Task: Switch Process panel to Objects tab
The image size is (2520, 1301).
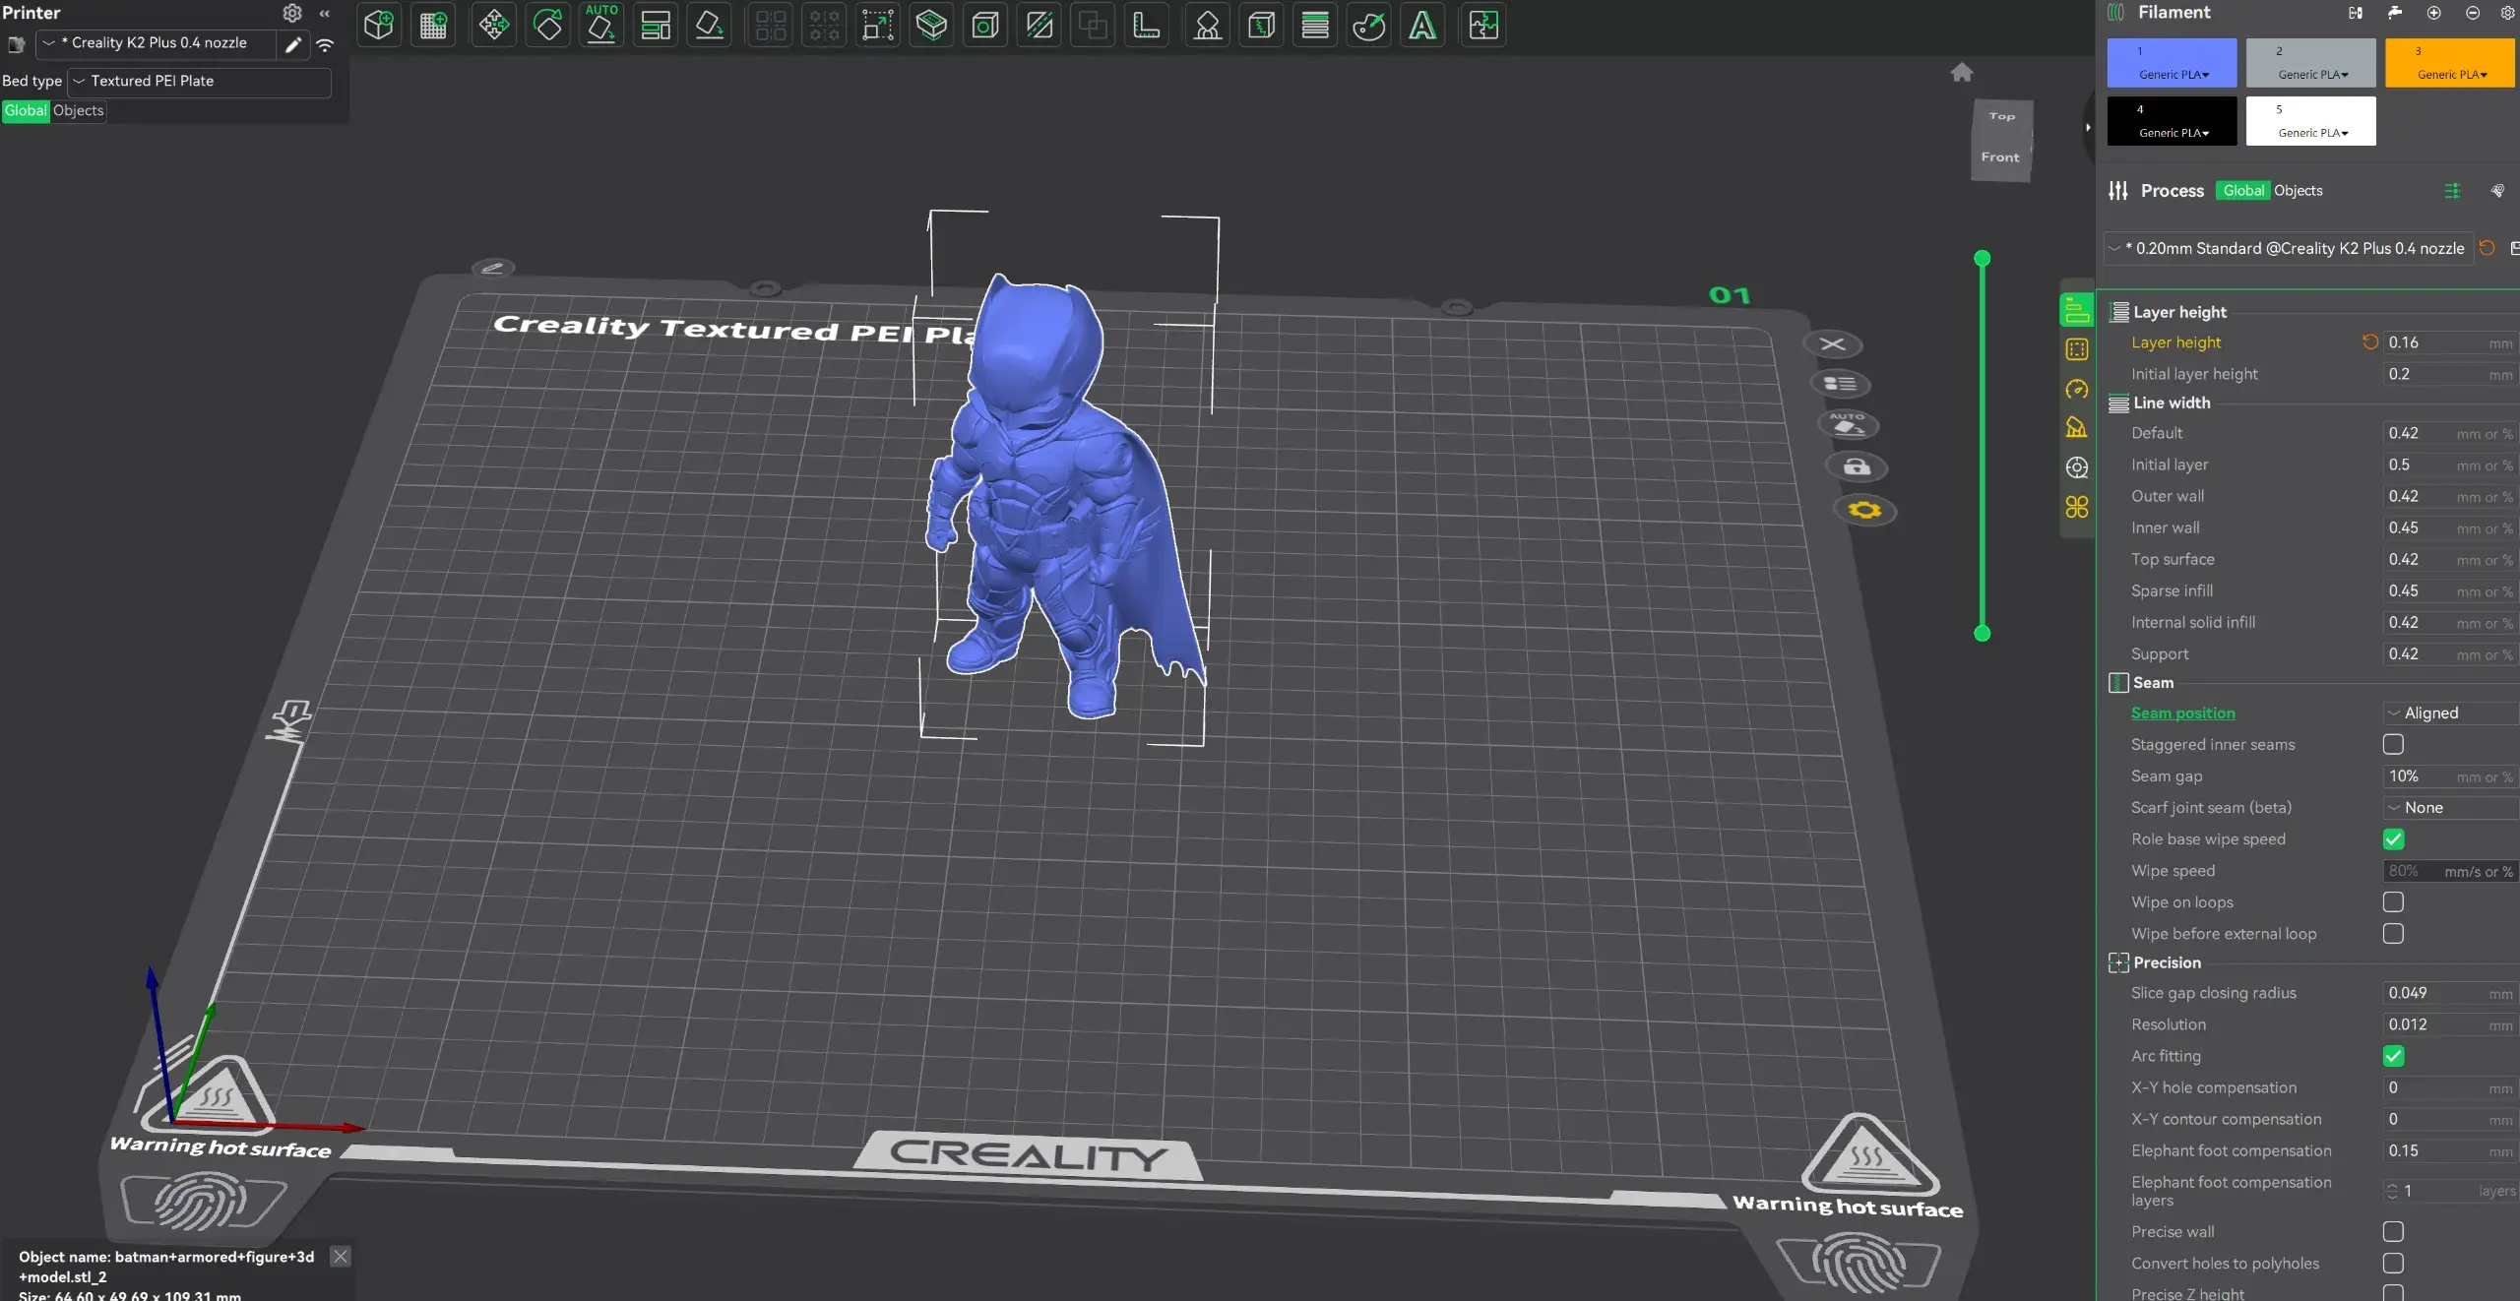Action: pyautogui.click(x=2298, y=190)
